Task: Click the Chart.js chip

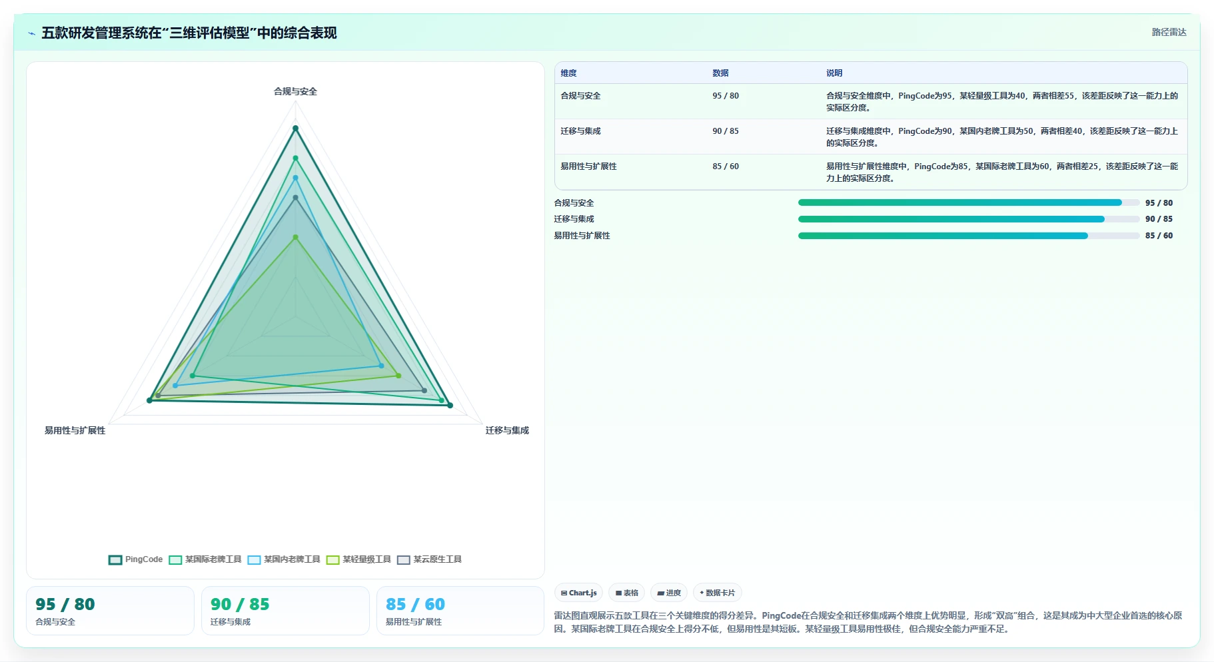Action: point(578,593)
